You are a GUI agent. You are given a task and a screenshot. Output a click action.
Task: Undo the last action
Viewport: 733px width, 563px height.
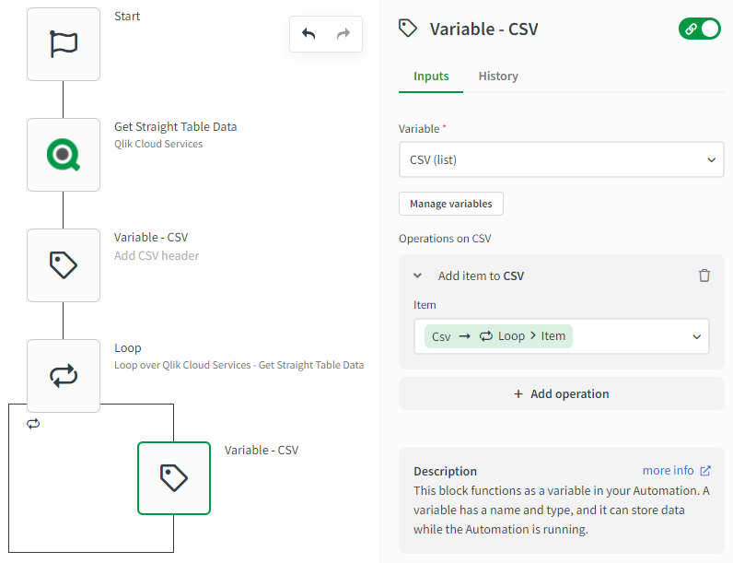pos(308,34)
